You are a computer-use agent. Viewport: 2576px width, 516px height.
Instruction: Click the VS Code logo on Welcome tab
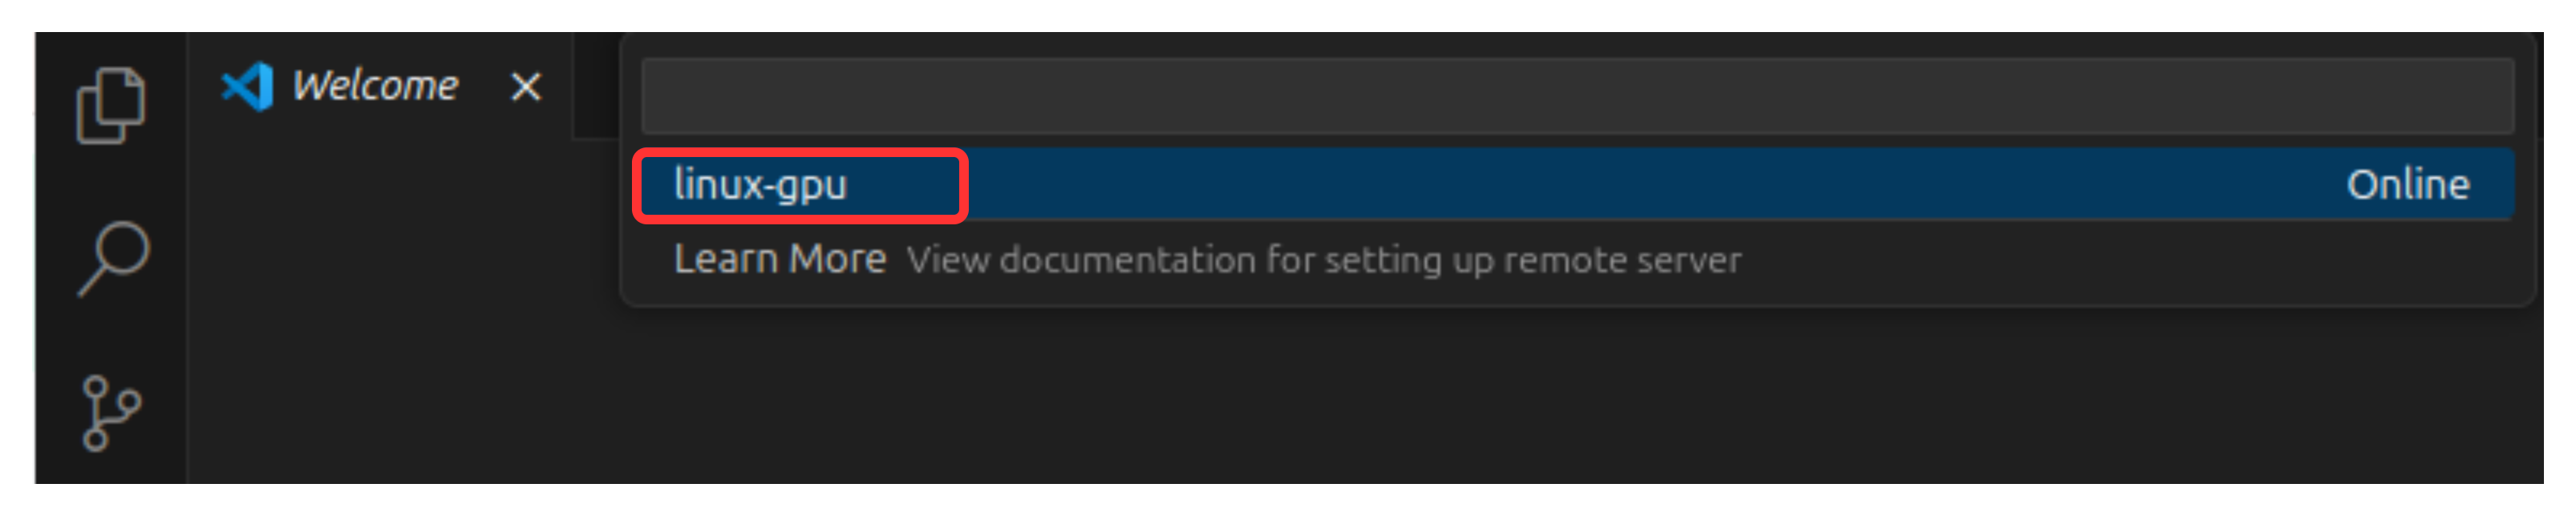(247, 86)
